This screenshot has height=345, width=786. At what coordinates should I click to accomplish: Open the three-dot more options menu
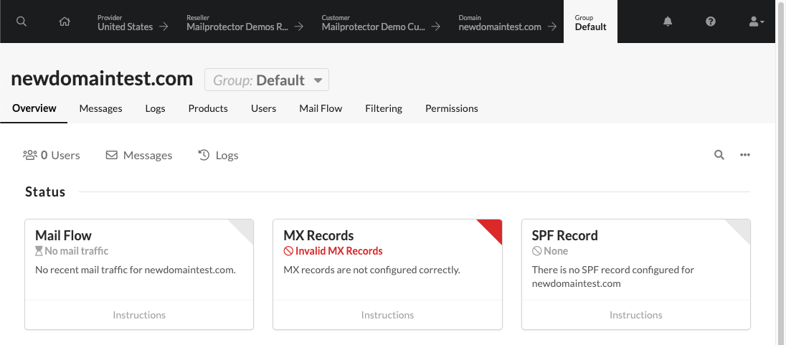[745, 155]
